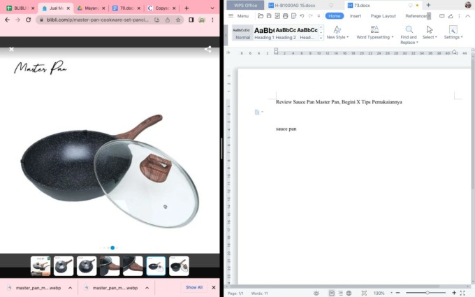
Task: Switch to the BLIBLI spreadsheet tab
Action: coord(20,8)
